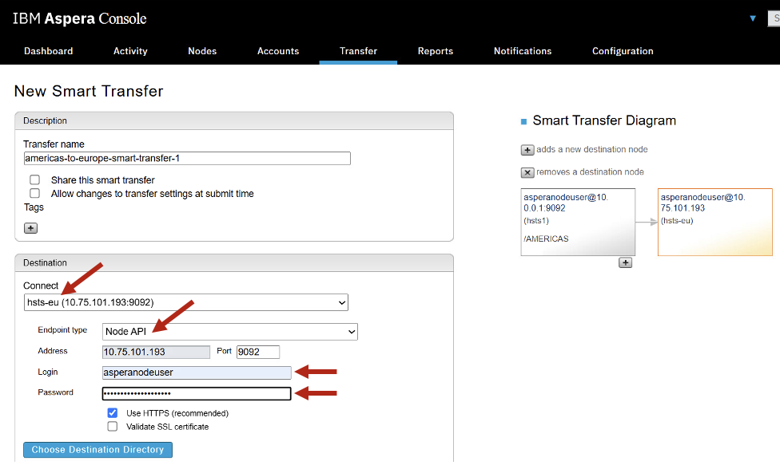Screen dimensions: 780x465
Task: Select the hsts-eu destination node box
Action: tap(714, 222)
